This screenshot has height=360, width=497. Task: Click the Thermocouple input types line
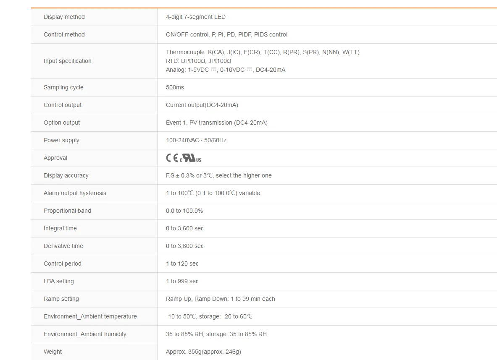click(x=263, y=52)
